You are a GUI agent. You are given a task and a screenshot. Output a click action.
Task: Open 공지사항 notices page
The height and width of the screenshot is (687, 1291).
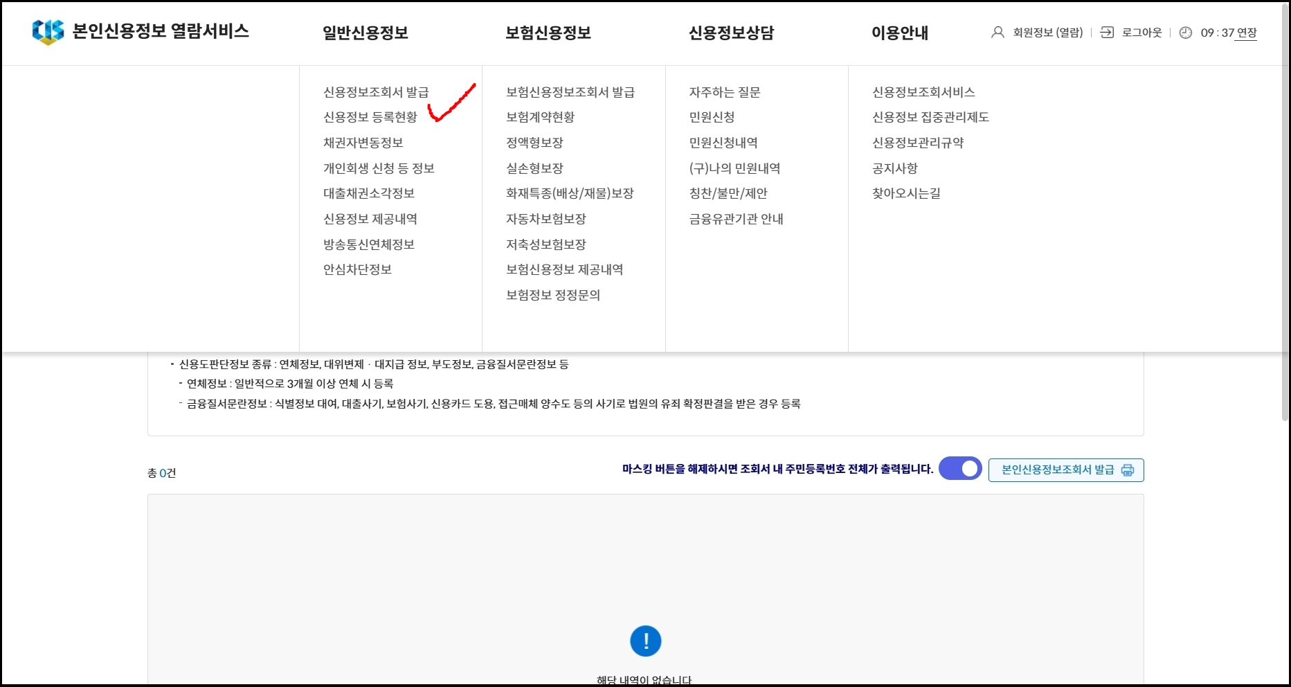click(x=895, y=168)
